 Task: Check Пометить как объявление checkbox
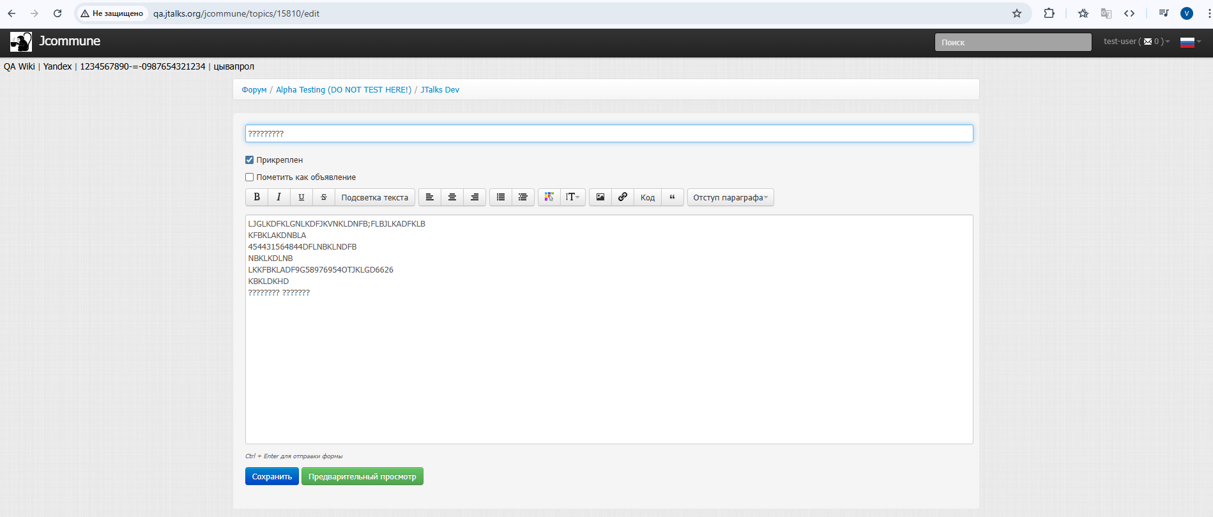point(250,177)
